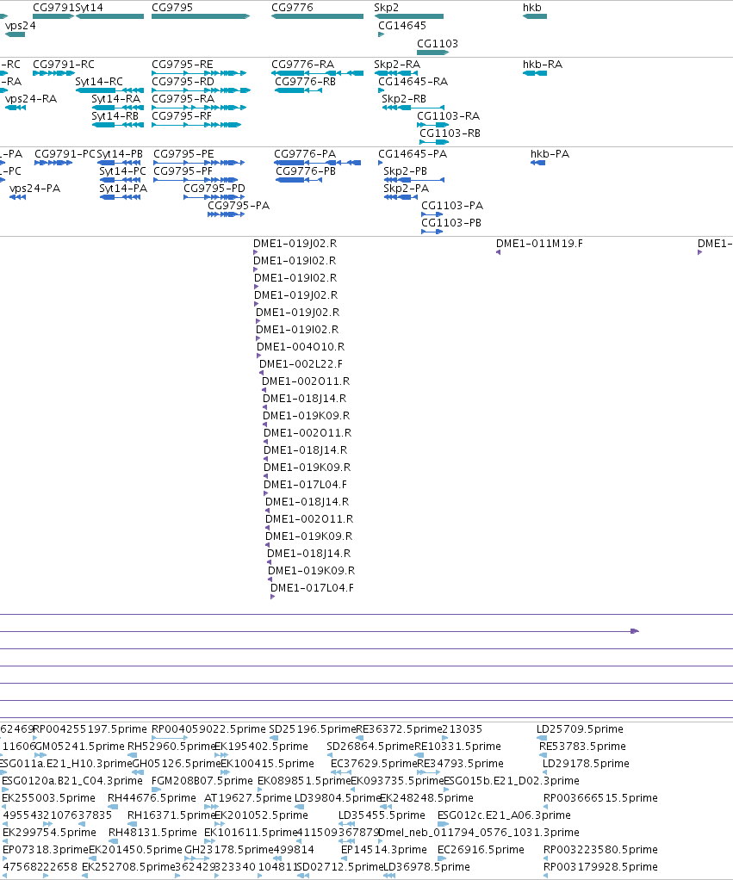Click the hkb gene label
The image size is (733, 880).
pos(532,7)
